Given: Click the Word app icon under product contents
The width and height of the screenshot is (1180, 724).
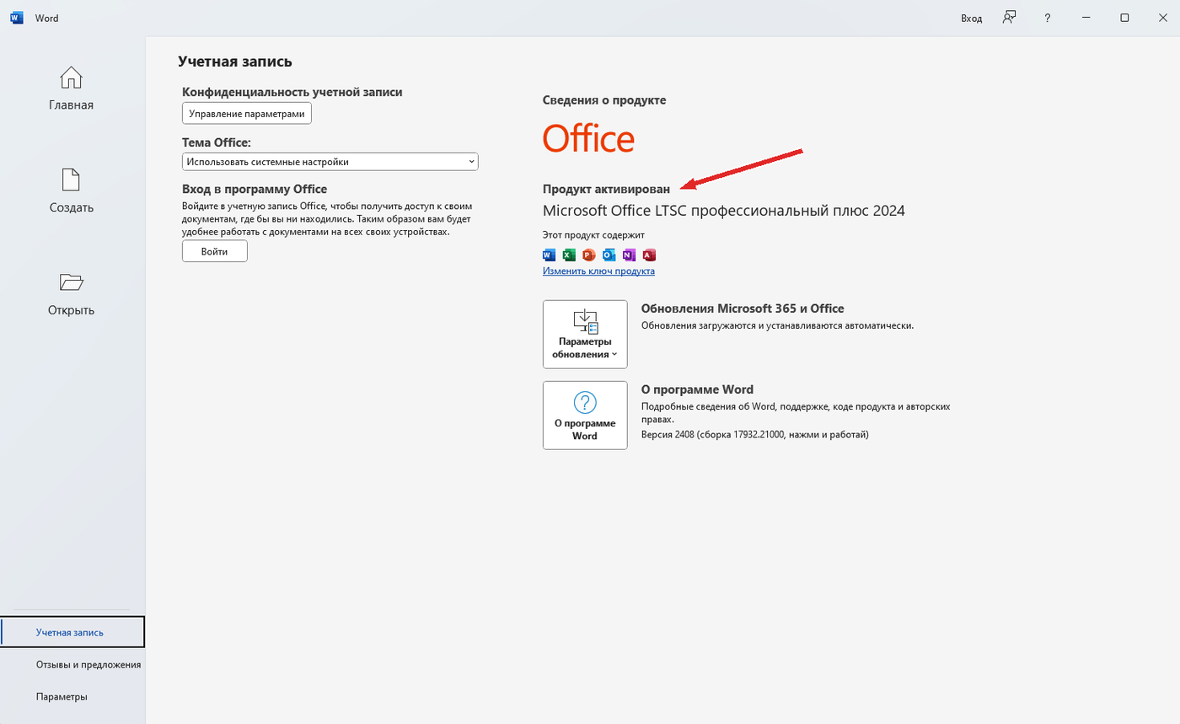Looking at the screenshot, I should click(549, 255).
